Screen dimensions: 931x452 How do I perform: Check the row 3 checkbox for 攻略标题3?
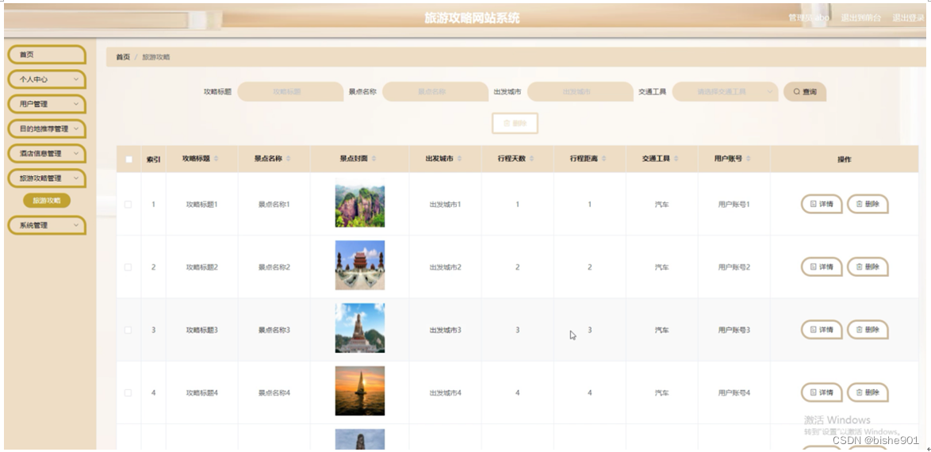128,330
